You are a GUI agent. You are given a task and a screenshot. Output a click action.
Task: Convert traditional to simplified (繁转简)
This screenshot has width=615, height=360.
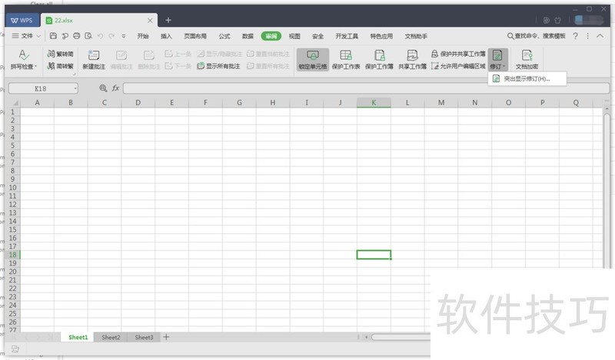60,54
